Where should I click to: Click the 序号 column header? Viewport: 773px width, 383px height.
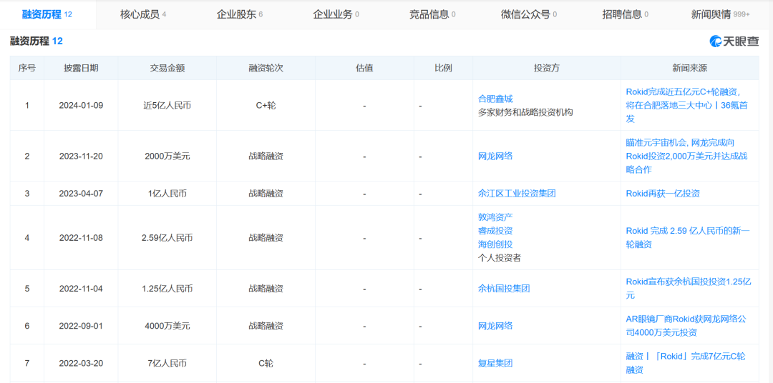(26, 68)
